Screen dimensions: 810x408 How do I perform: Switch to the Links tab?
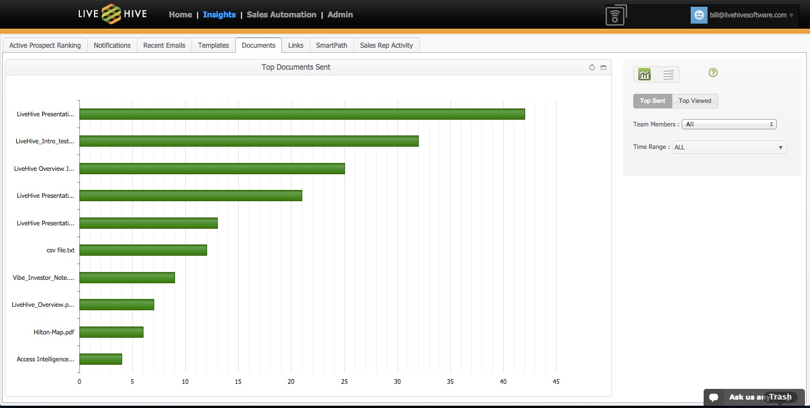click(x=296, y=46)
